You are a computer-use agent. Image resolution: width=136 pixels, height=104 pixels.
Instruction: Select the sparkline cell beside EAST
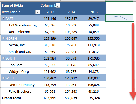(x=119, y=18)
